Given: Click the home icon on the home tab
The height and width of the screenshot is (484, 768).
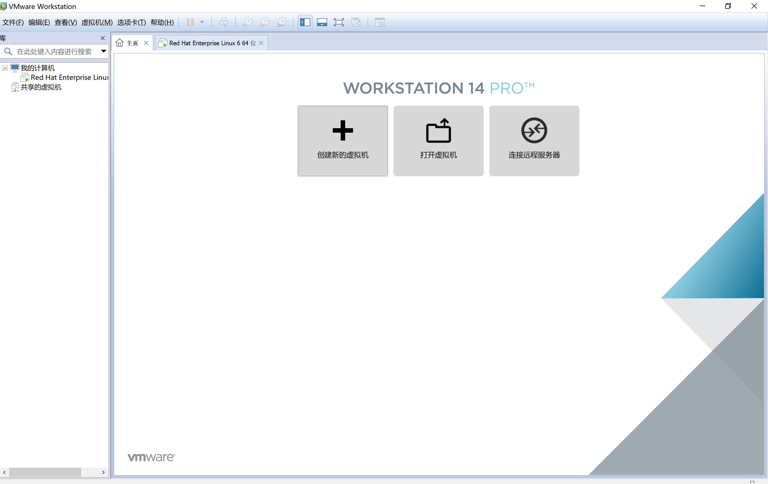Looking at the screenshot, I should pos(120,43).
